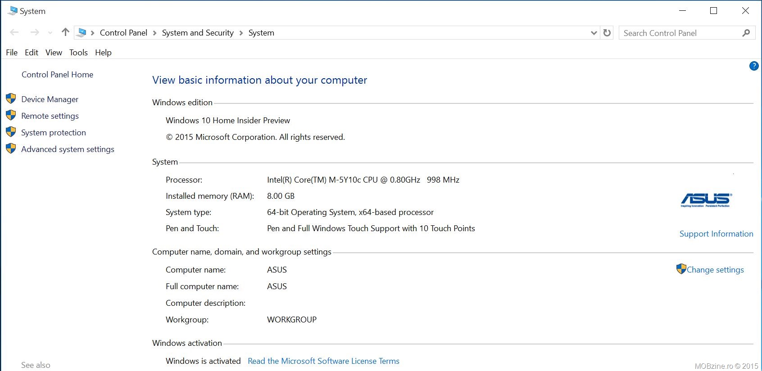
Task: Expand chevron after Control Panel breadcrumb
Action: [154, 33]
